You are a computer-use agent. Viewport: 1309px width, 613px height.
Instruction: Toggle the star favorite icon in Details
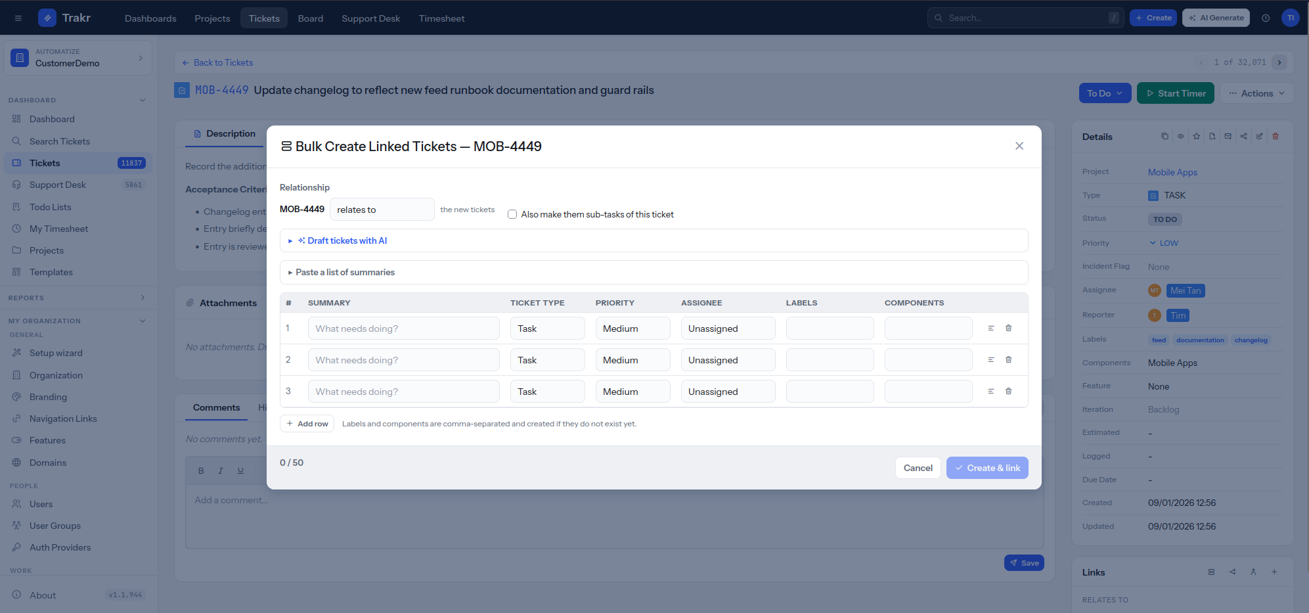(1197, 136)
